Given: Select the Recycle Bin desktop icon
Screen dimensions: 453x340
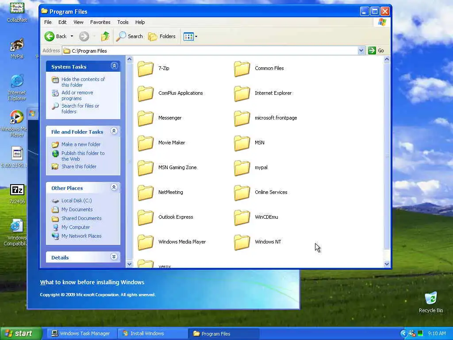Looking at the screenshot, I should coord(431,302).
